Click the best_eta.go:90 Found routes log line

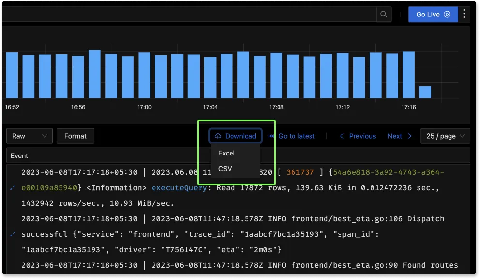click(240, 265)
